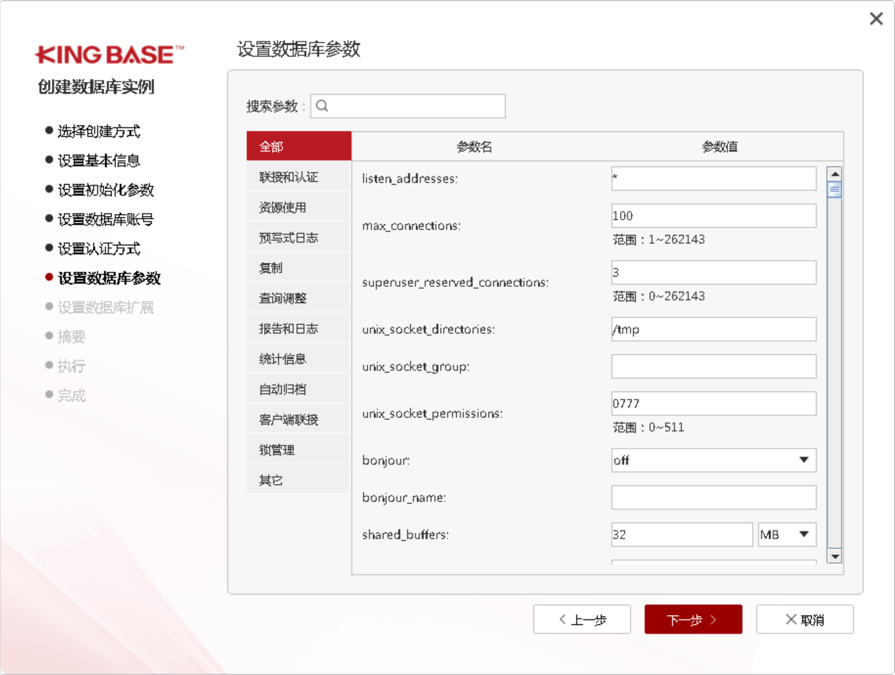This screenshot has height=675, width=895.
Task: Click the 摘要 step
Action: [x=71, y=337]
